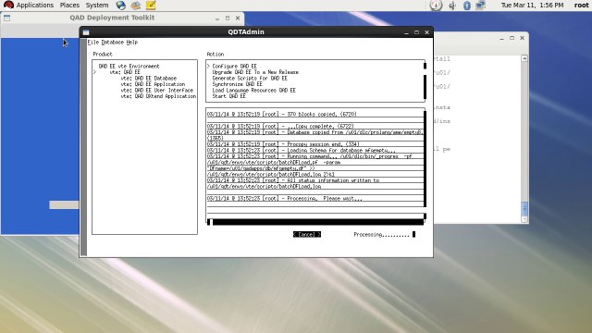Open the volume speaker tray icon
The height and width of the screenshot is (333, 592).
click(452, 6)
